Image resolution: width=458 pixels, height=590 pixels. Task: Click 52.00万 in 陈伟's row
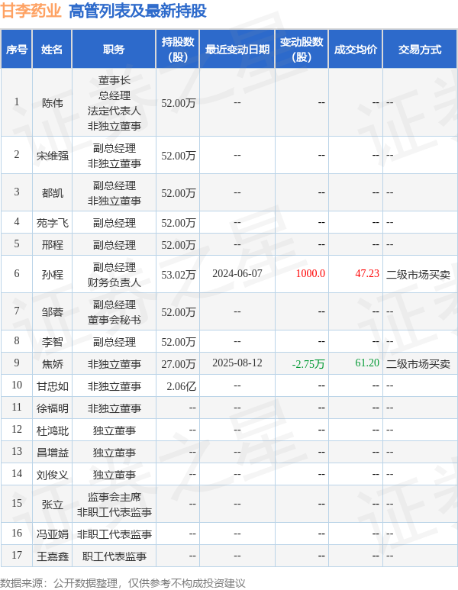(179, 103)
